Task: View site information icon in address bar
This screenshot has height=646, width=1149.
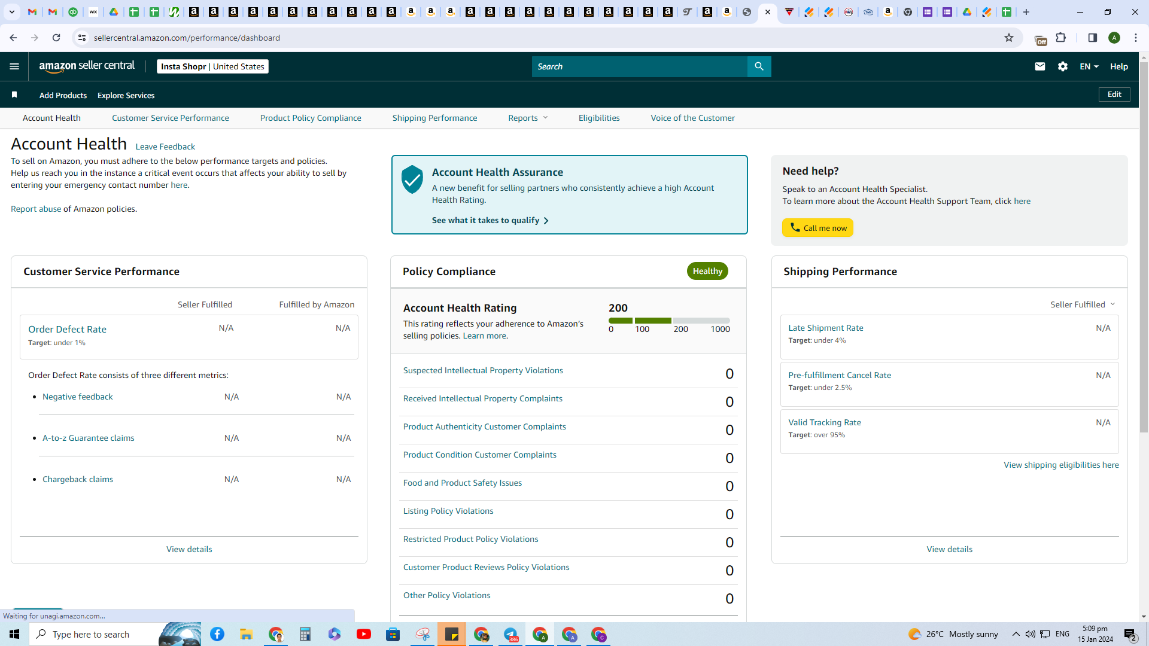Action: tap(82, 38)
